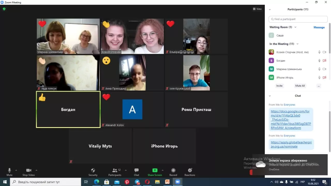The image size is (331, 186).
Task: Open Telegram from the taskbar
Action: point(137,182)
